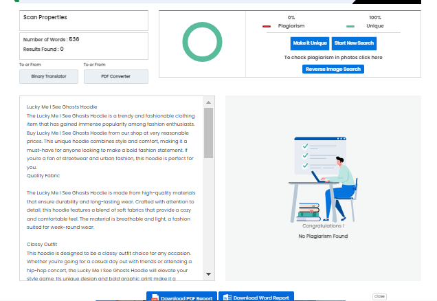Viewport: 437px width, 301px height.
Task: Click the text box scrollbar thumb
Action: (208, 133)
